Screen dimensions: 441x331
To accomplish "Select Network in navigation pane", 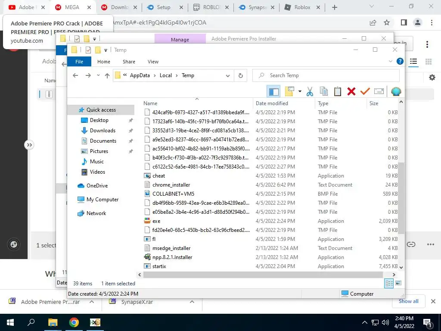I will coord(96,213).
